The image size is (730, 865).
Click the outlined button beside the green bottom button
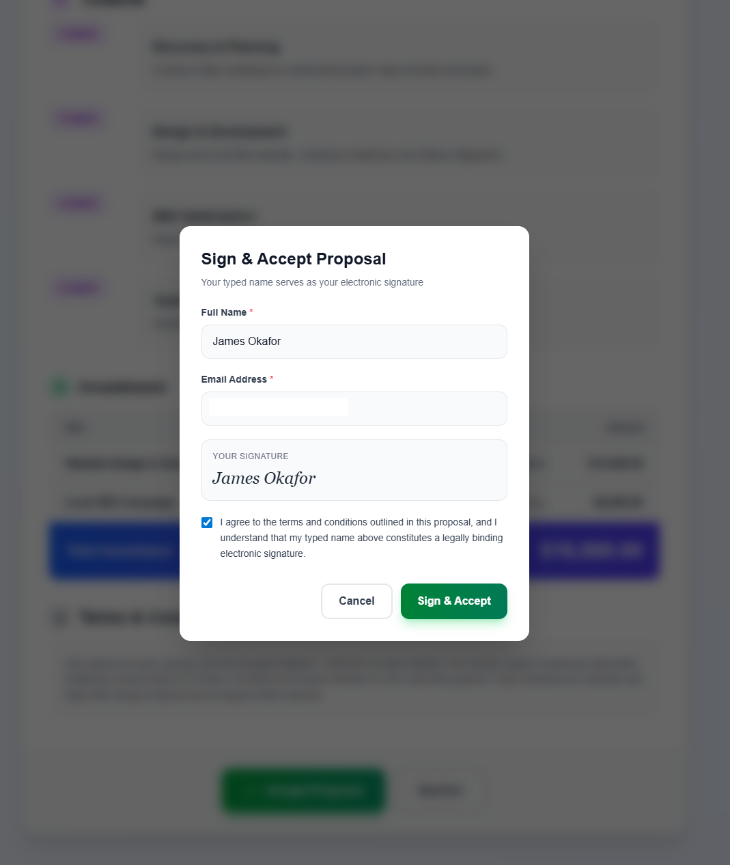441,791
